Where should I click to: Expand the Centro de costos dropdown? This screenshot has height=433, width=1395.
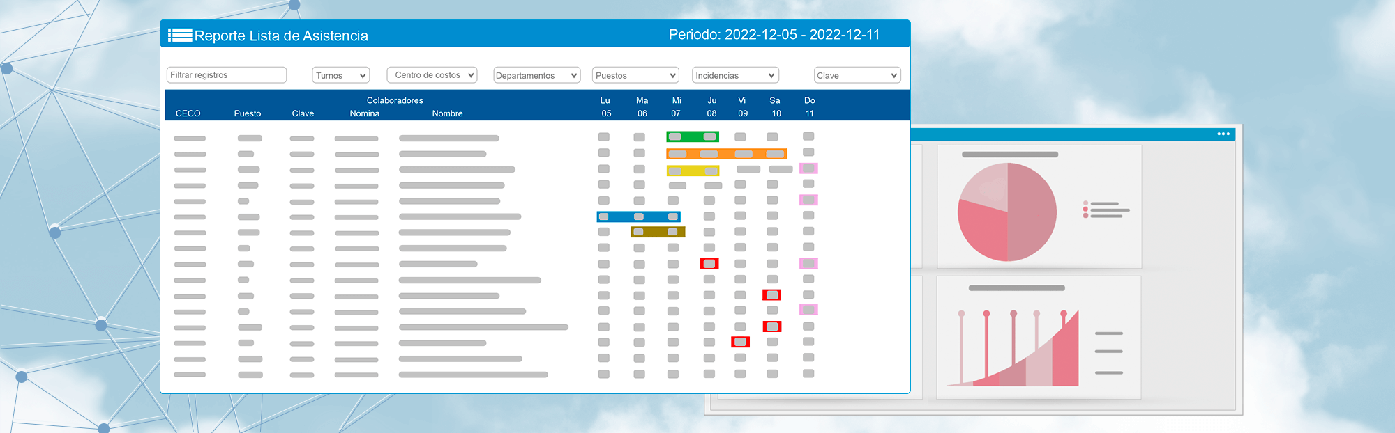pyautogui.click(x=432, y=75)
